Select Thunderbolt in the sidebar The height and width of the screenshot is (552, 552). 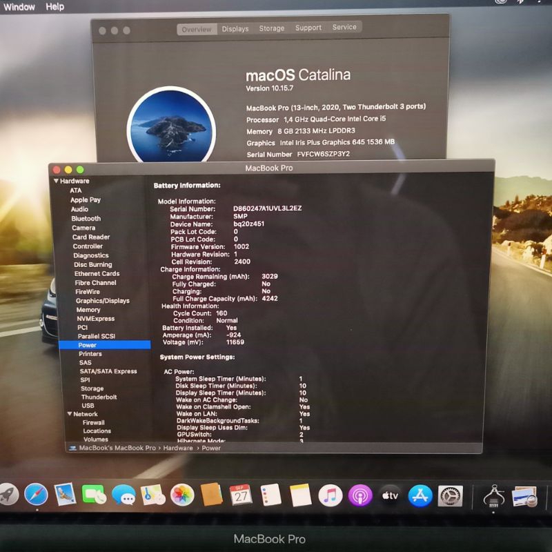[99, 397]
